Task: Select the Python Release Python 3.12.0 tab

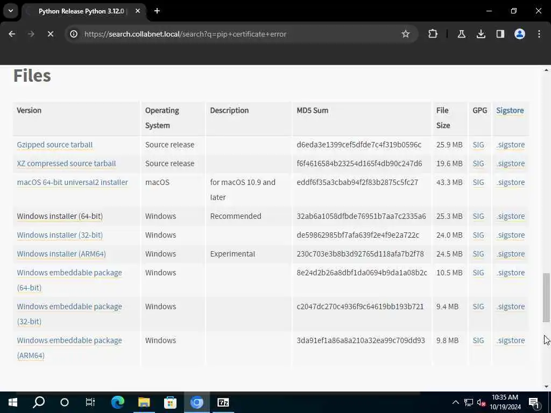Action: click(84, 11)
